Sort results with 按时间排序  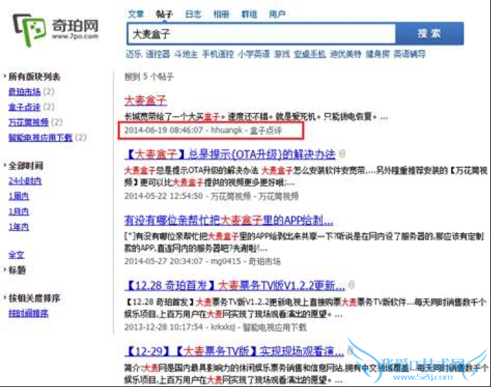[29, 313]
